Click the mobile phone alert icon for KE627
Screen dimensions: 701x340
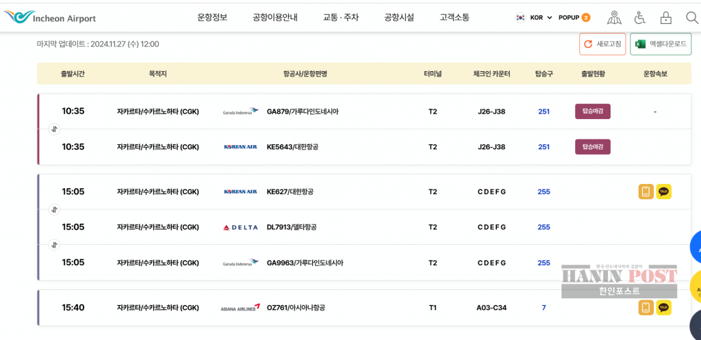[x=646, y=192]
